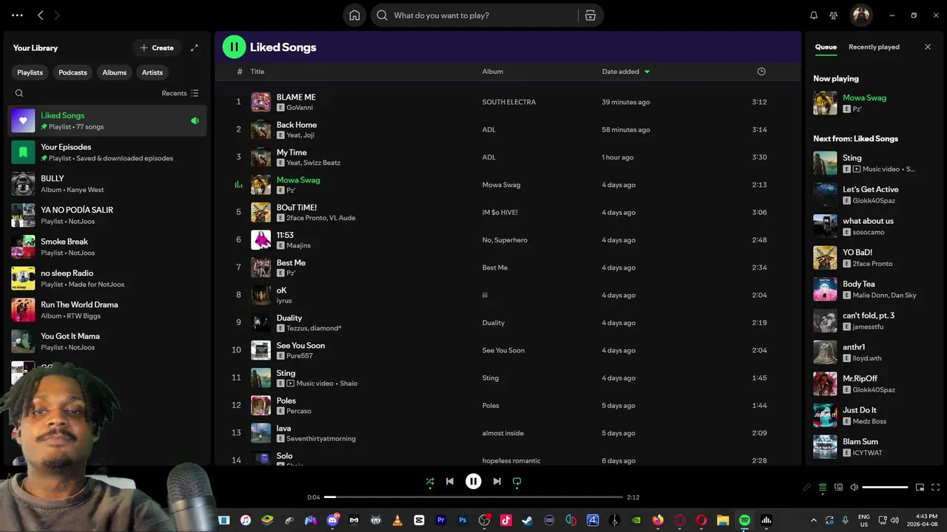The image size is (947, 532).
Task: Open Friend Activity icon
Action: 834,16
